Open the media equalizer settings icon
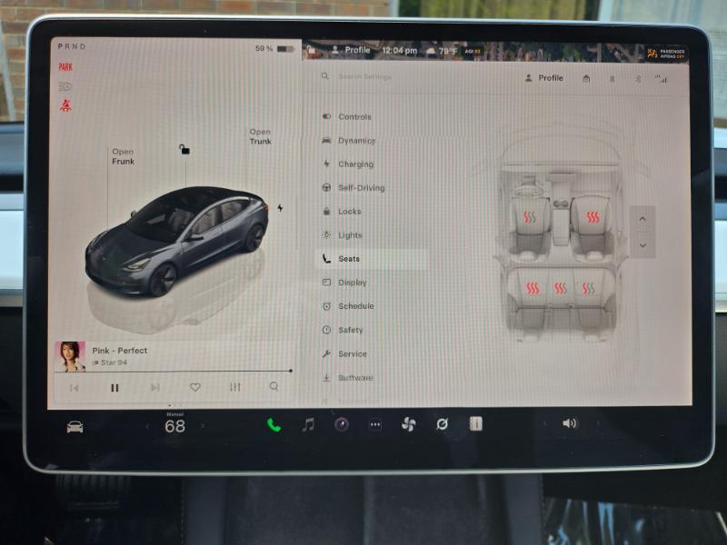This screenshot has width=727, height=545. (234, 387)
